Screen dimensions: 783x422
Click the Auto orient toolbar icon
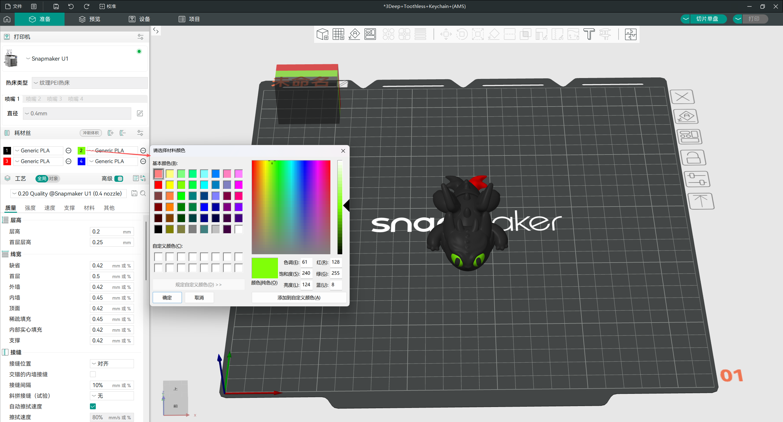pyautogui.click(x=354, y=34)
